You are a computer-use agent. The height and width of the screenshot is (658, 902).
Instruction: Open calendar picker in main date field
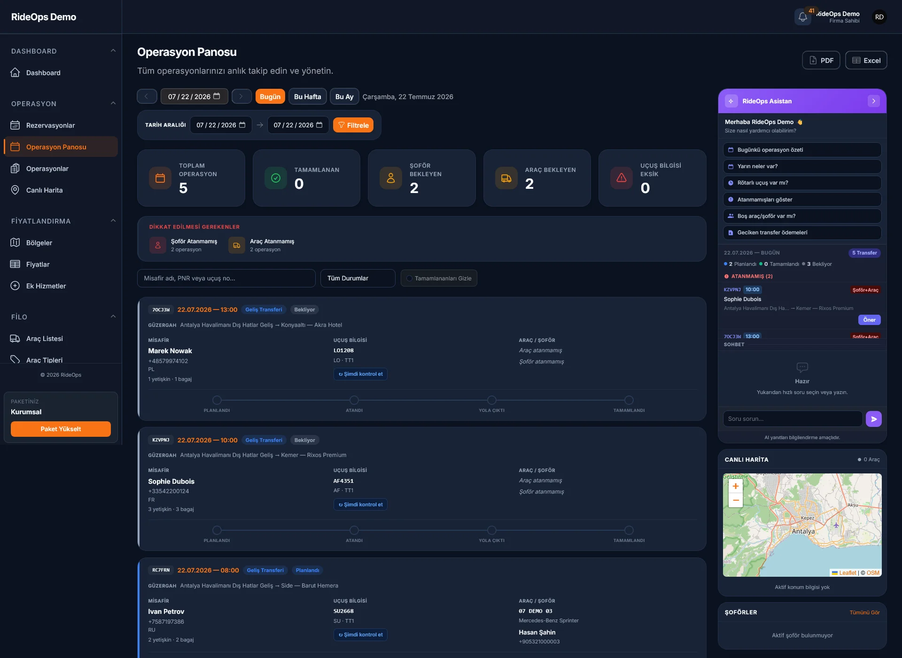click(217, 96)
